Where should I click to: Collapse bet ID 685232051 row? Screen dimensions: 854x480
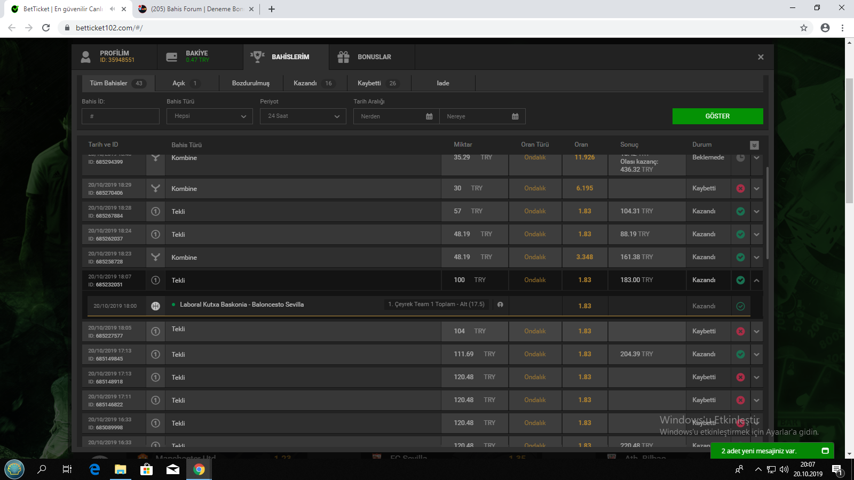coord(756,281)
